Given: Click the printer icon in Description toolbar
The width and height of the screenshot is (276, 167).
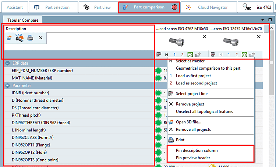Looking at the screenshot, I should coord(30,38).
